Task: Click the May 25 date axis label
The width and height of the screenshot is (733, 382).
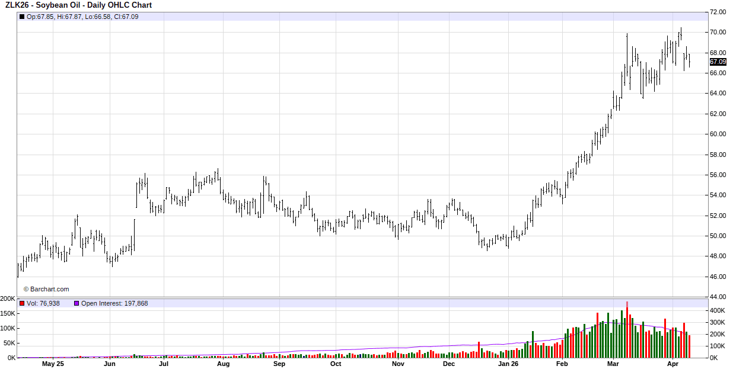Action: 53,364
